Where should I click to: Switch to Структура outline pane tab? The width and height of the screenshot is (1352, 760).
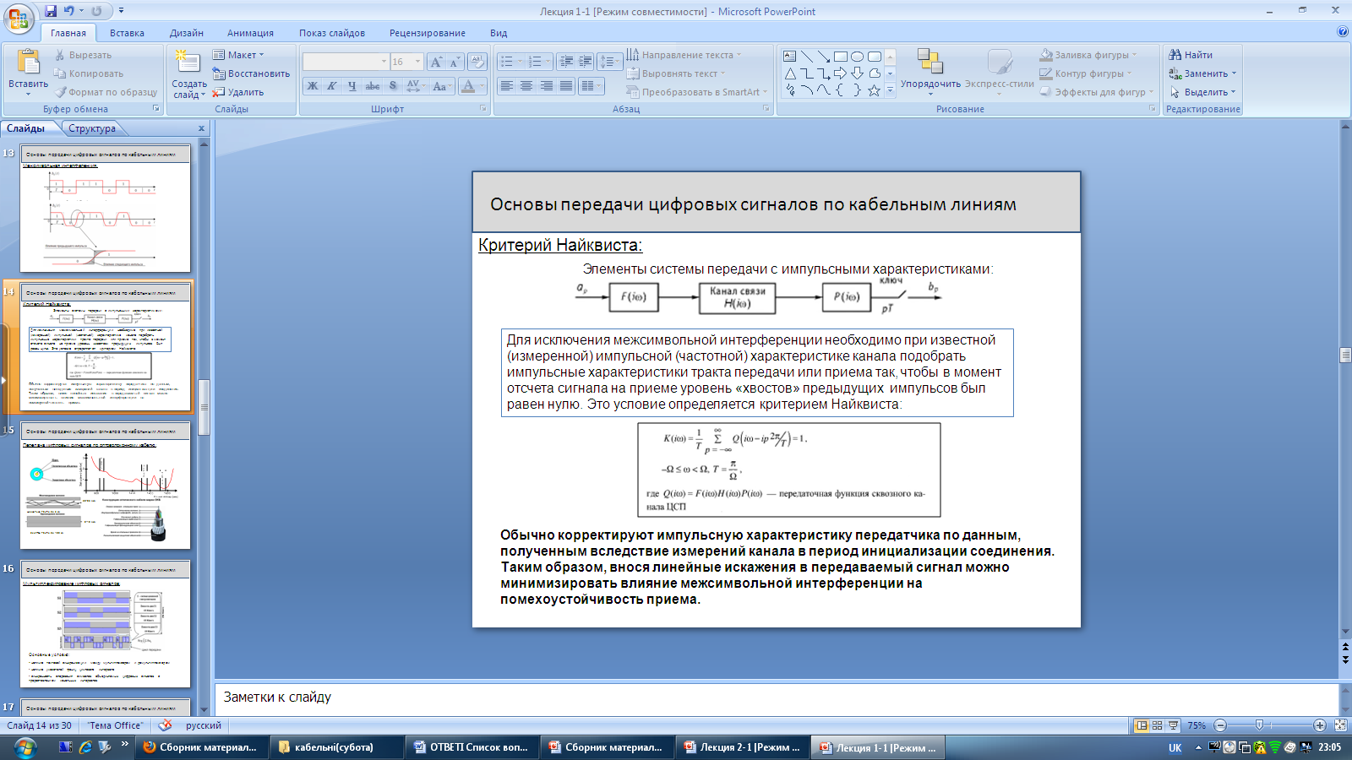tap(92, 128)
